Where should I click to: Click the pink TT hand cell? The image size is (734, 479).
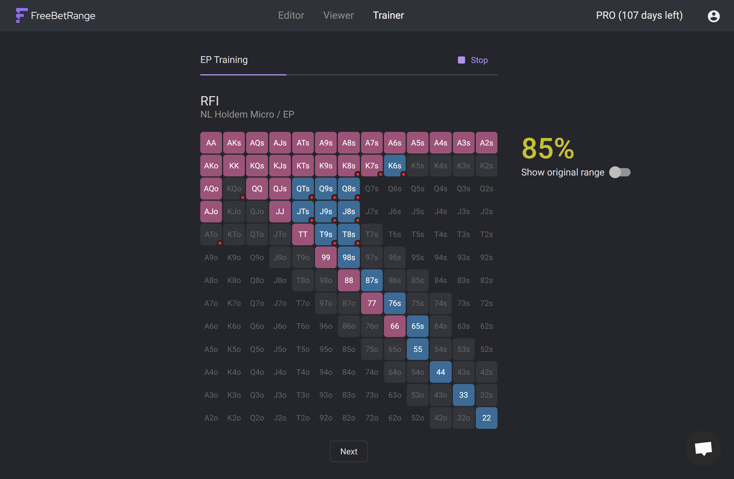(x=303, y=235)
